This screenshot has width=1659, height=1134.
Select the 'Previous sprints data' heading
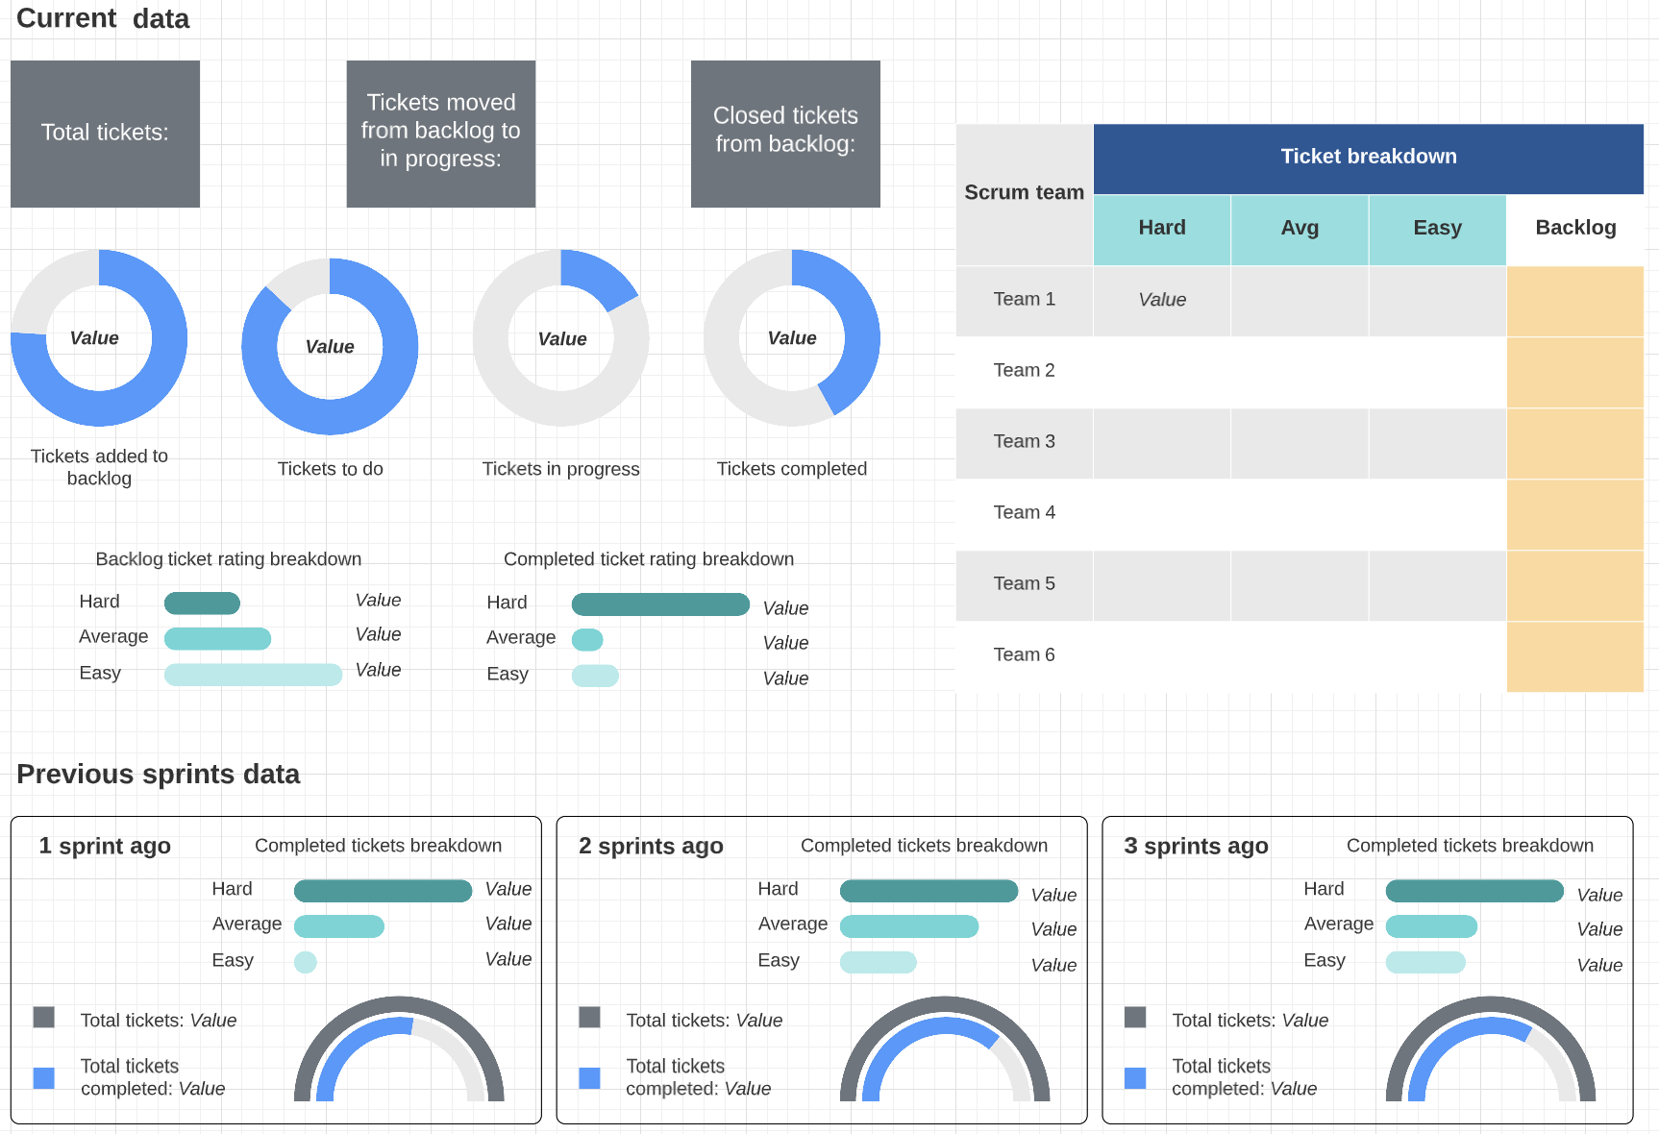point(159,774)
